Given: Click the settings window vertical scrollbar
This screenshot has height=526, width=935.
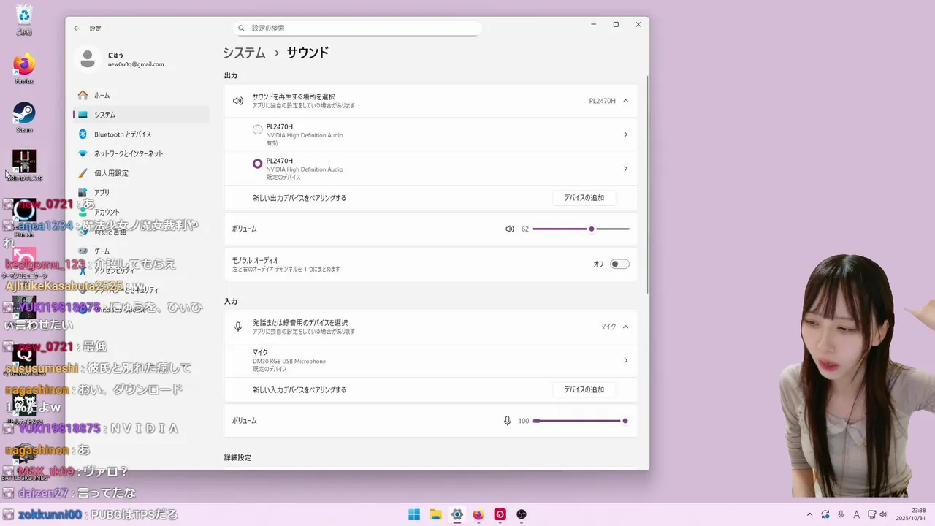Looking at the screenshot, I should pyautogui.click(x=647, y=184).
